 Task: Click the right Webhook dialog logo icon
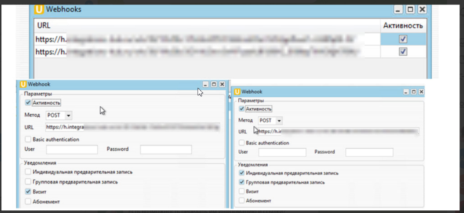[236, 92]
